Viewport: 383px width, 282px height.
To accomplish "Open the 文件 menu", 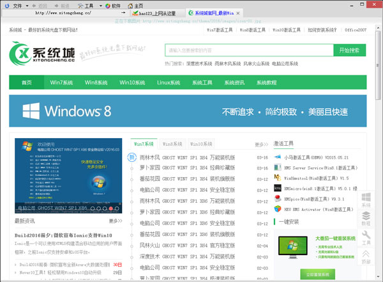I will [17, 6].
